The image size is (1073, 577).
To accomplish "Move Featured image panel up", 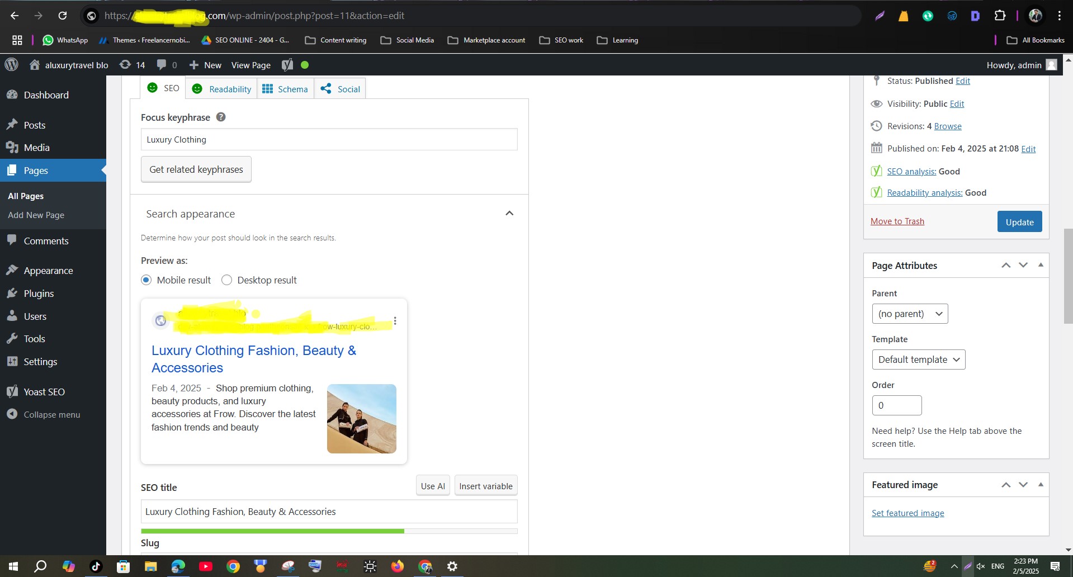I will tap(1006, 485).
